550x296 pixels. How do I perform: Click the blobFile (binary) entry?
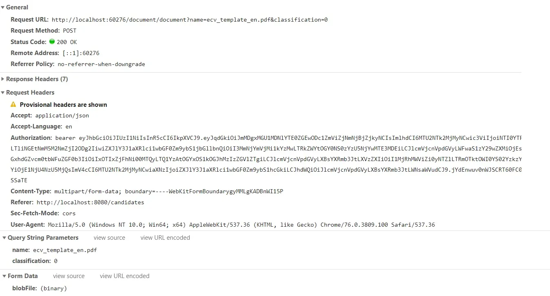point(53,288)
